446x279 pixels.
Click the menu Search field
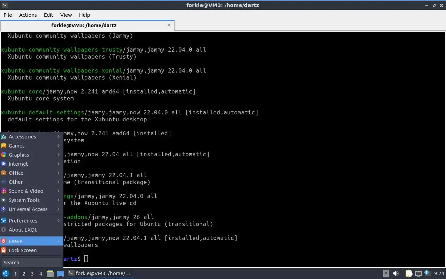31,262
